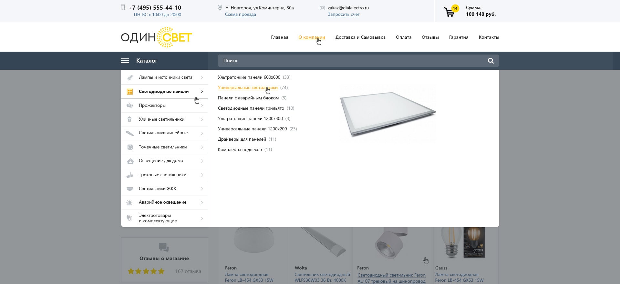Open the Отзывы menu item
620x284 pixels.
(x=430, y=37)
